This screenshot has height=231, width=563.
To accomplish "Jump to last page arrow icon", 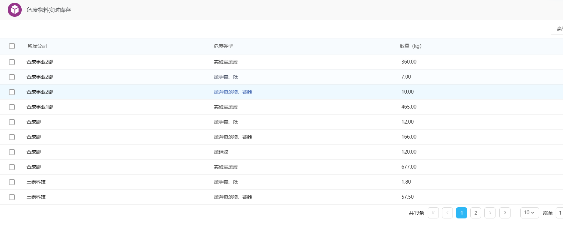I will 505,213.
